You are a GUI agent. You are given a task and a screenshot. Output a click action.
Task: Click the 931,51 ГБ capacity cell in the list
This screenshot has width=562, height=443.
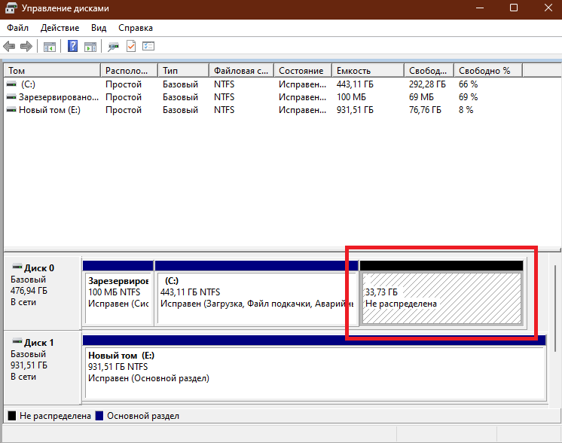pyautogui.click(x=355, y=110)
